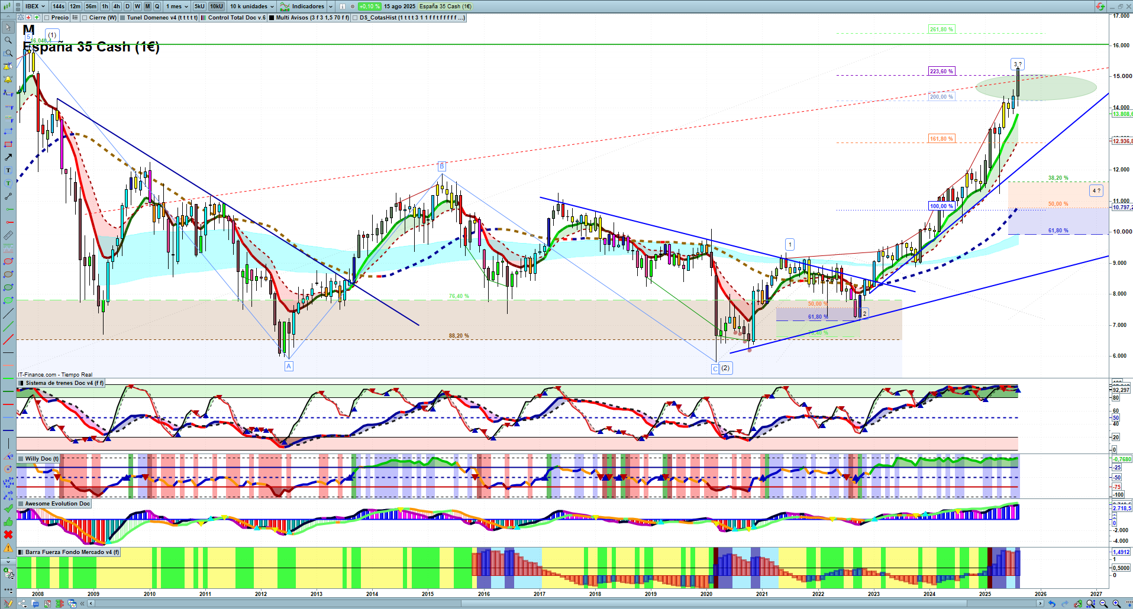1133x609 pixels.
Task: Switch to the 4h timeframe
Action: pos(117,7)
